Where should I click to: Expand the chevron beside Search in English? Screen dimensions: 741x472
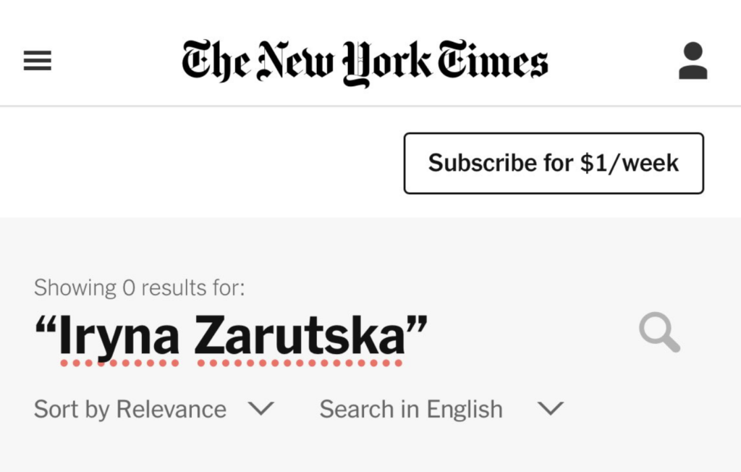click(x=551, y=409)
